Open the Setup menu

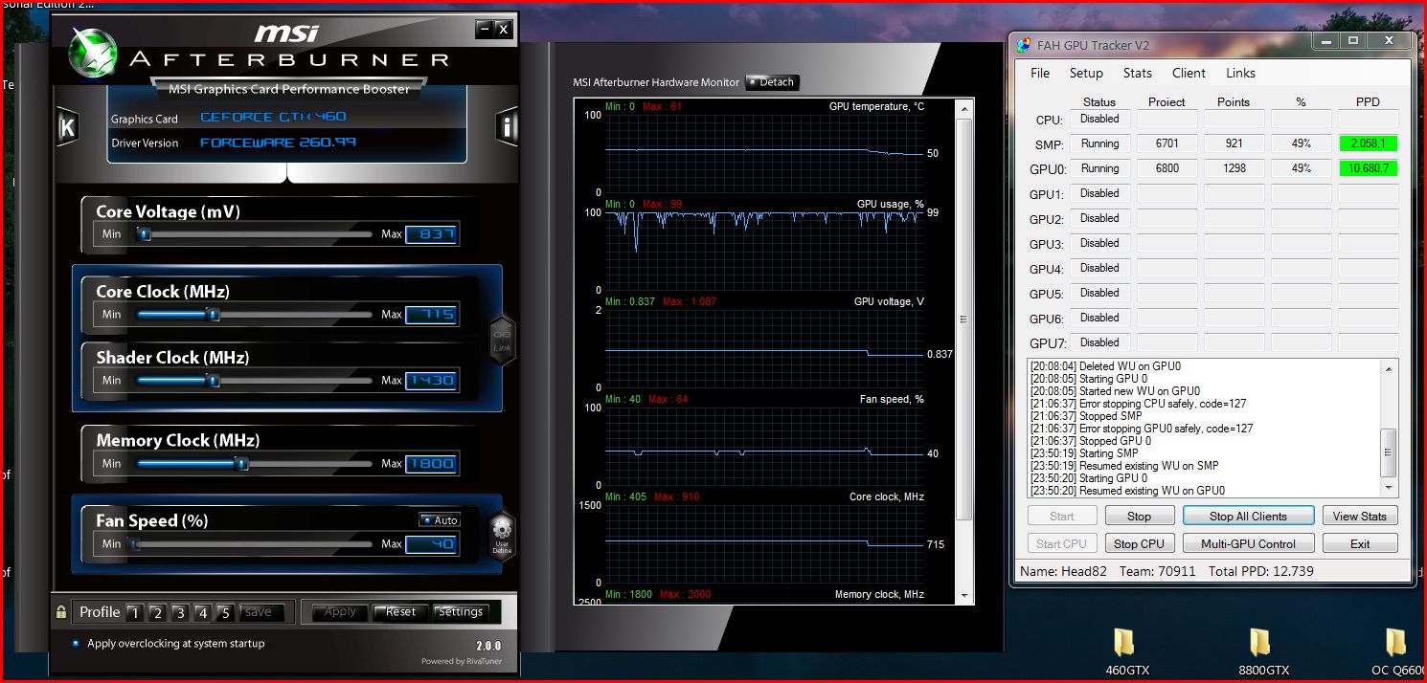(1086, 73)
